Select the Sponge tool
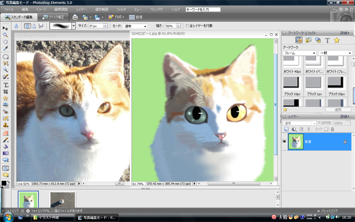 [x=6, y=175]
